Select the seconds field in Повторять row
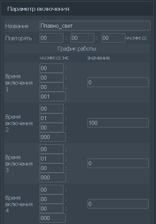This screenshot has width=156, height=224. tap(113, 38)
